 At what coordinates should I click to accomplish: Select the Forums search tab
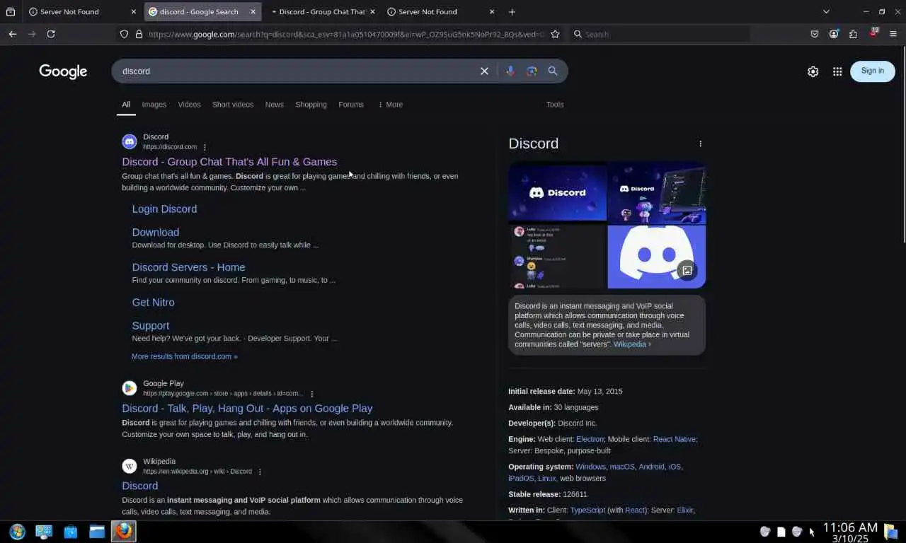click(x=351, y=105)
